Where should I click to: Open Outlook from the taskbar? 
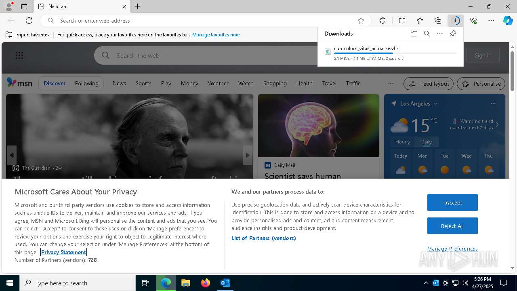coord(225,283)
